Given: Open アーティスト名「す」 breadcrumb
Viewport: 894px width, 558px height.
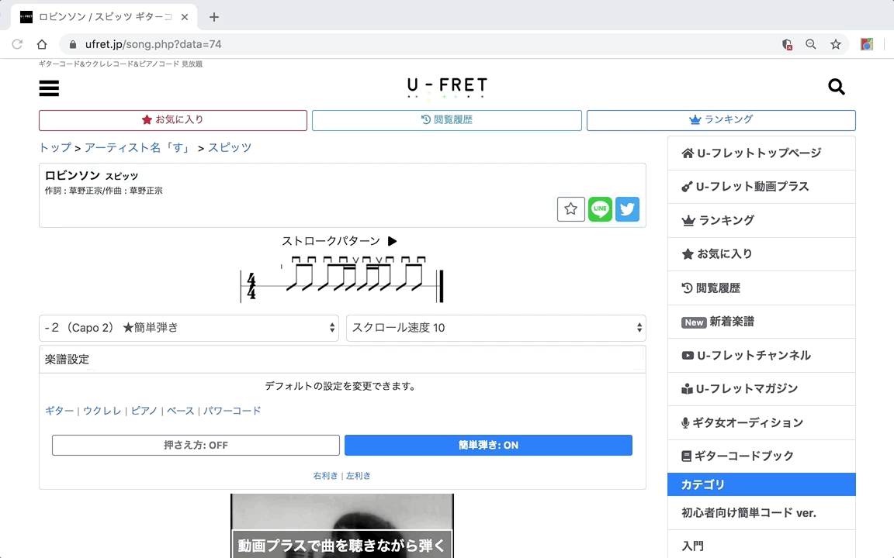Looking at the screenshot, I should [137, 147].
